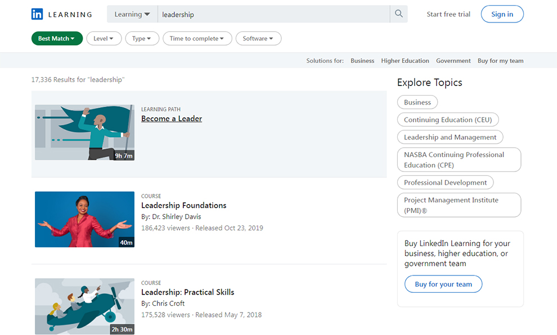Open the Learning scope dropdown in search bar
This screenshot has width=557, height=335.
132,14
